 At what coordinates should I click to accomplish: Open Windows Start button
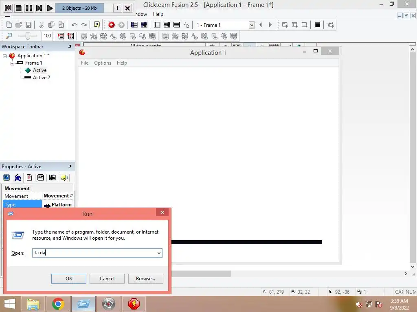(x=10, y=304)
